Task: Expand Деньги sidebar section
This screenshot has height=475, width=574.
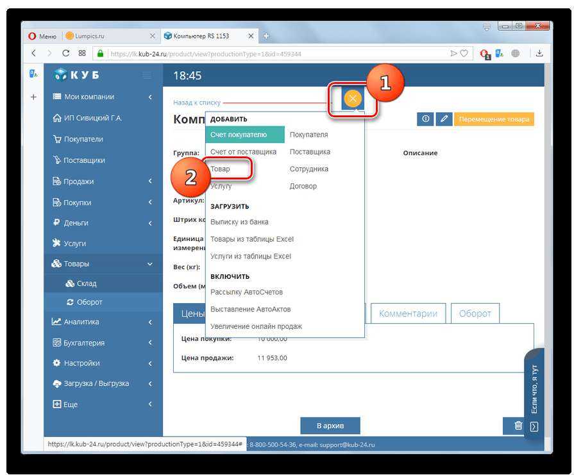Action: pyautogui.click(x=150, y=223)
